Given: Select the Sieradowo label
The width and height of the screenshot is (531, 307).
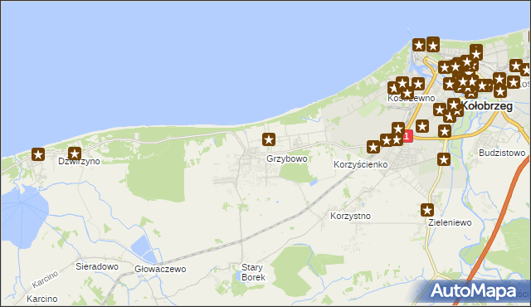Looking at the screenshot, I should click(97, 266).
